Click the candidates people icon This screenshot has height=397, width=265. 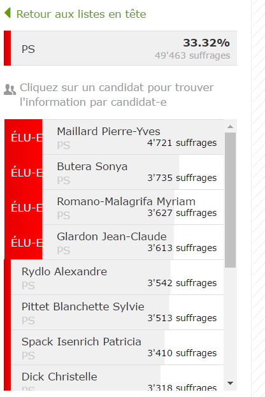pos(10,90)
